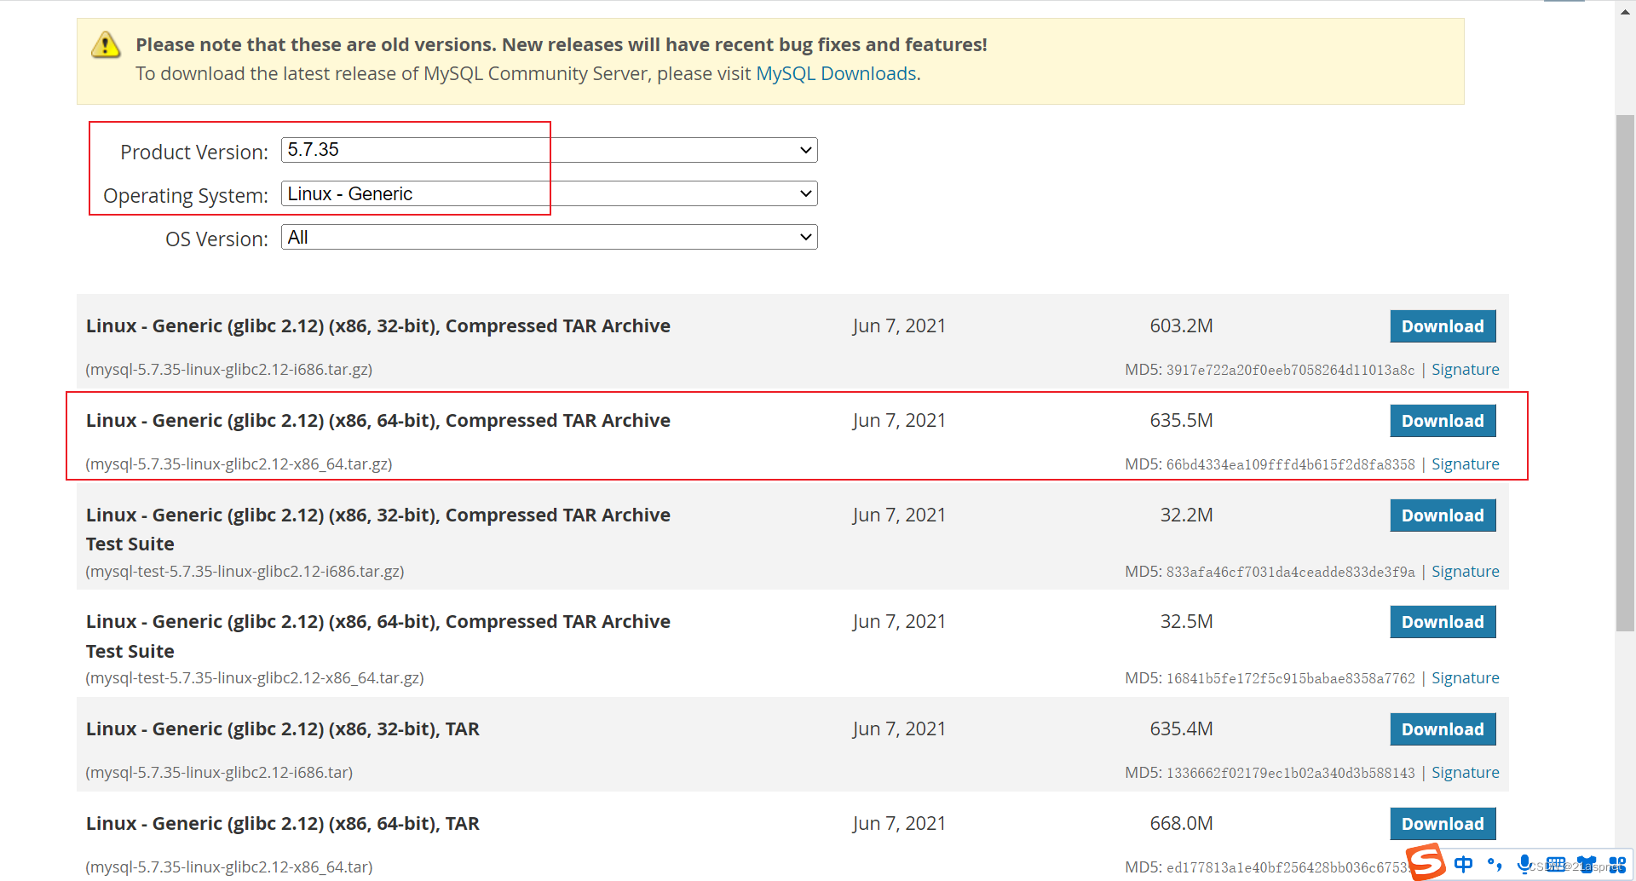Click filename mysql-test-5.7.35-linux-glibc2.12-x86_64.tar.gz
The width and height of the screenshot is (1636, 881).
pyautogui.click(x=255, y=678)
